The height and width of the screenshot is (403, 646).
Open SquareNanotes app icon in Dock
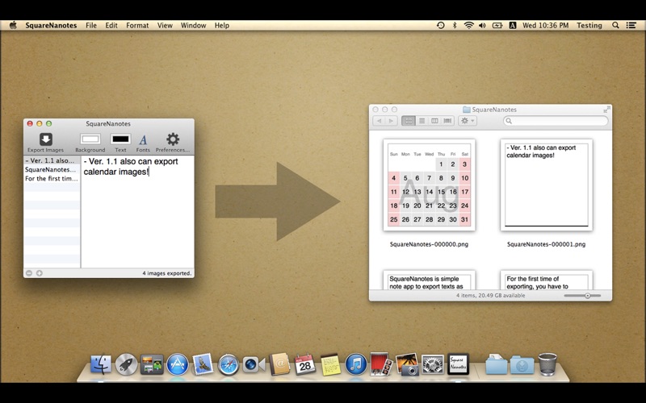coord(458,364)
